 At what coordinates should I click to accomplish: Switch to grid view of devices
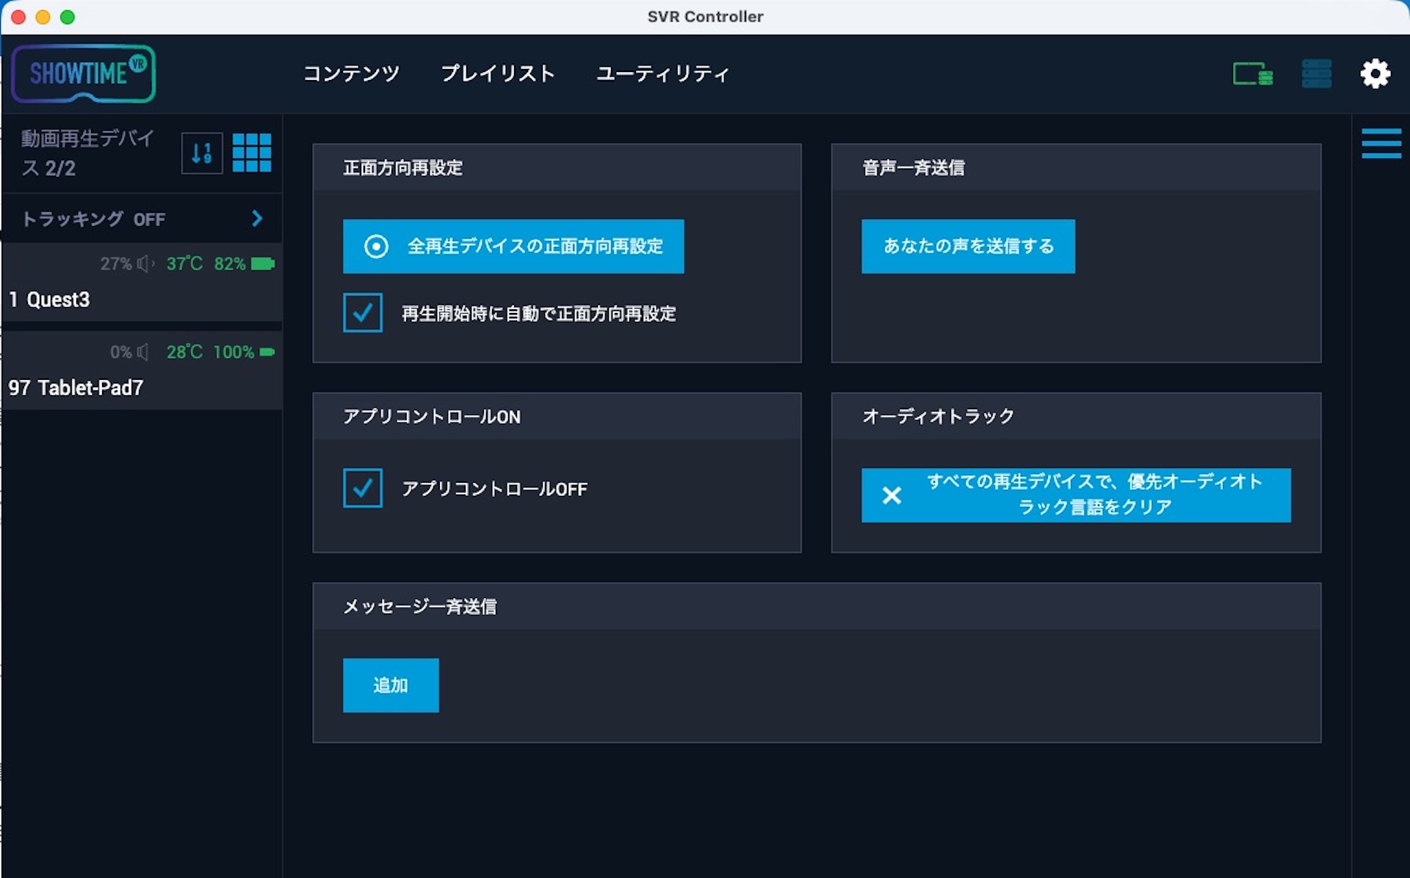pyautogui.click(x=252, y=153)
